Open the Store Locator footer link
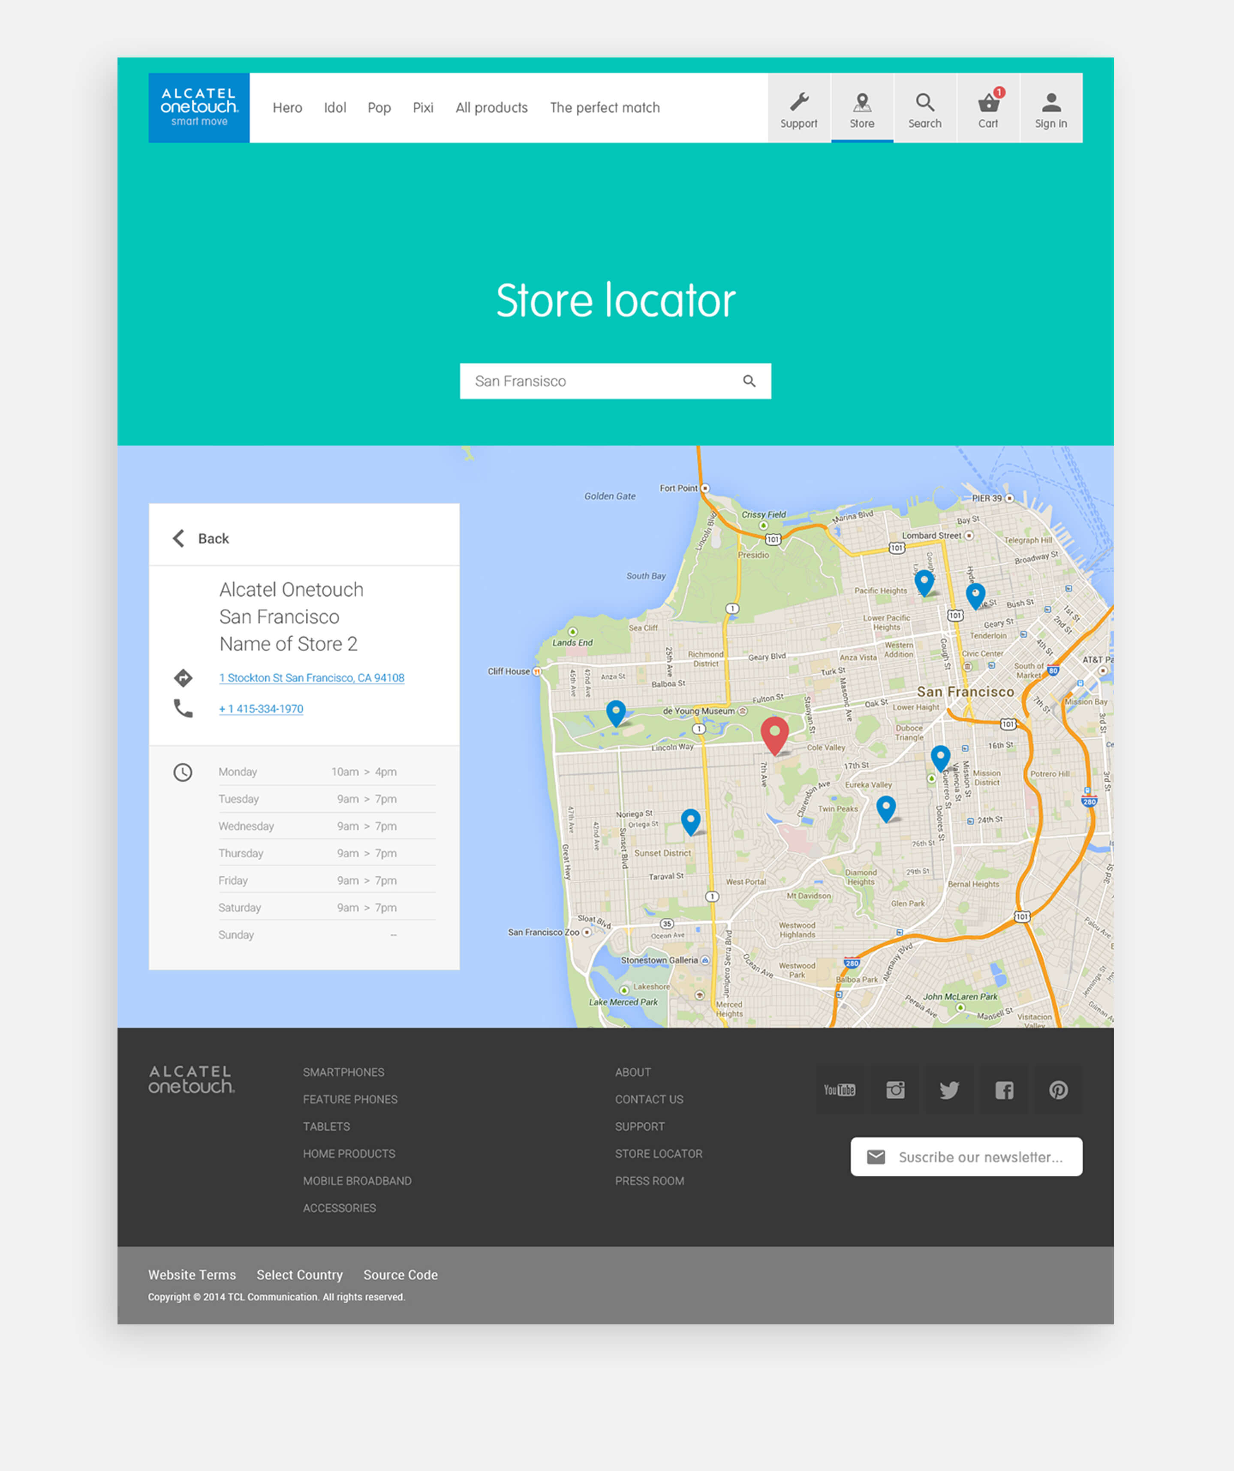 click(658, 1154)
